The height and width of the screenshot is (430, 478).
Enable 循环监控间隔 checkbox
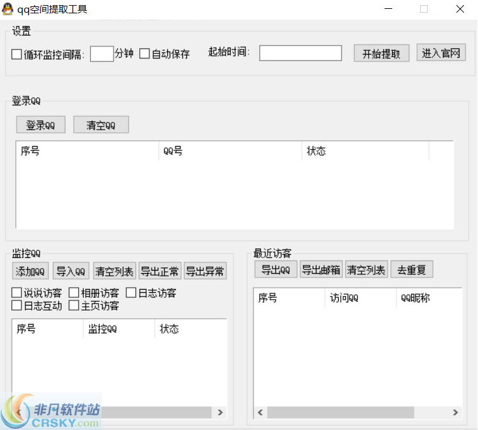pos(17,55)
